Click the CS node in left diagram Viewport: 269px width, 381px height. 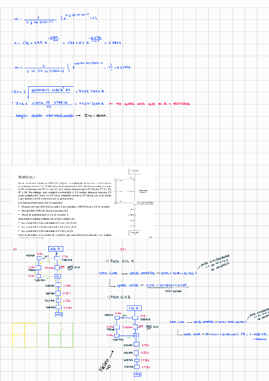(58, 276)
